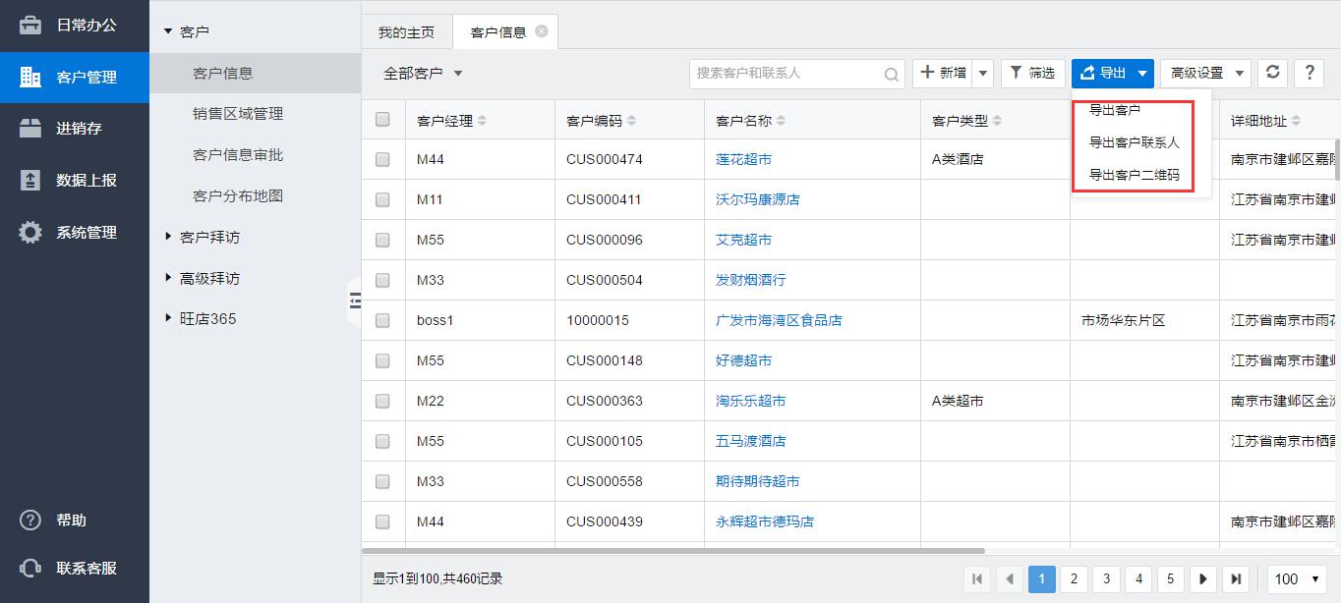Image resolution: width=1341 pixels, height=603 pixels.
Task: Open help via the question mark button
Action: point(1309,73)
